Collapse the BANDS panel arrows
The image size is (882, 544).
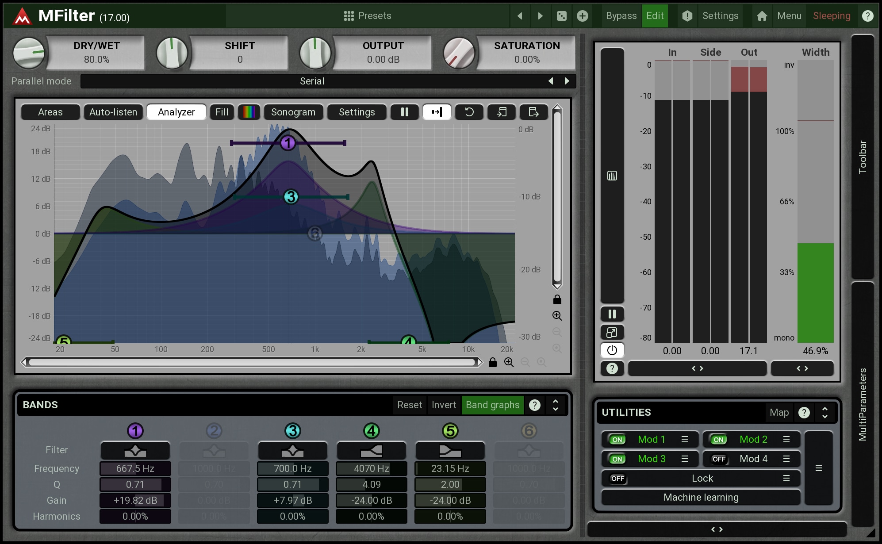pyautogui.click(x=556, y=405)
